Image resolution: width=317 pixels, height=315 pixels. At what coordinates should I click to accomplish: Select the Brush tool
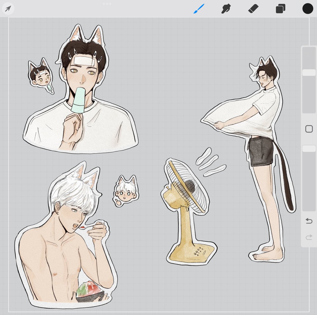tap(199, 9)
